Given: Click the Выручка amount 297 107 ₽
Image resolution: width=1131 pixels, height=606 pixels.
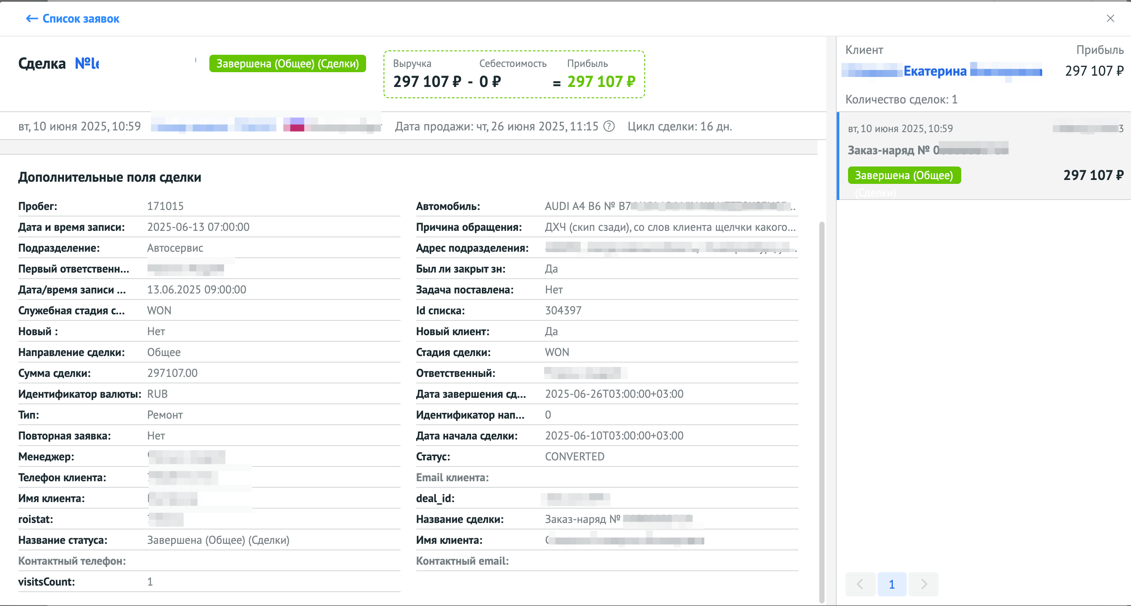Looking at the screenshot, I should 427,82.
